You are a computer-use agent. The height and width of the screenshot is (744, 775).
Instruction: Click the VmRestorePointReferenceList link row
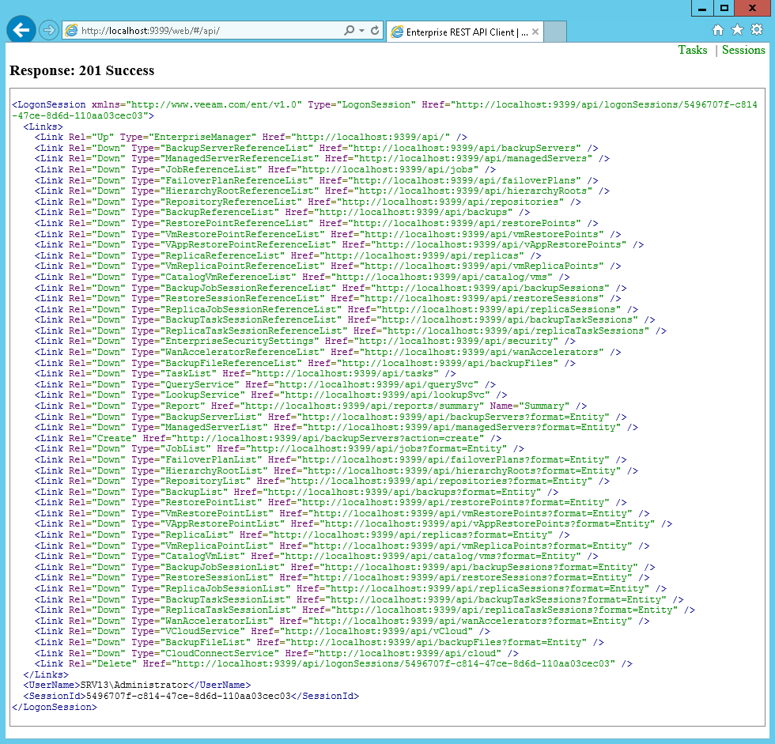[x=327, y=234]
